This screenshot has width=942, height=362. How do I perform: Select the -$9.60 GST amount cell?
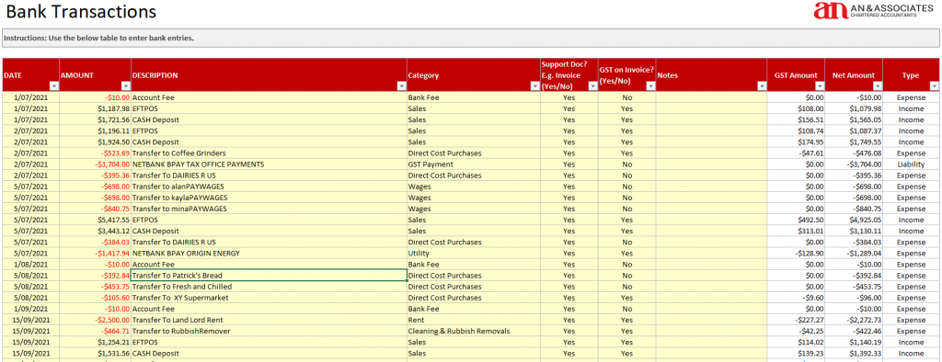(x=796, y=298)
